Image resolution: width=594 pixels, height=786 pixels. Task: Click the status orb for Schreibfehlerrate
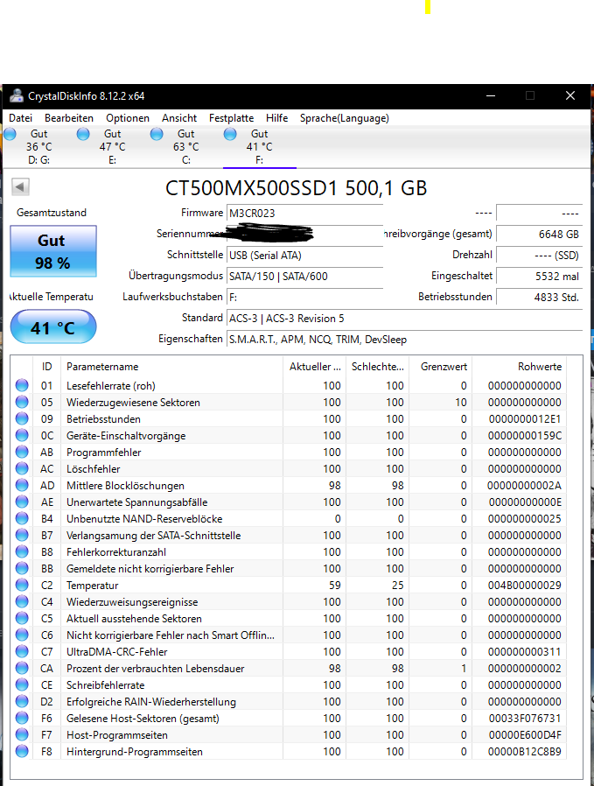click(22, 684)
